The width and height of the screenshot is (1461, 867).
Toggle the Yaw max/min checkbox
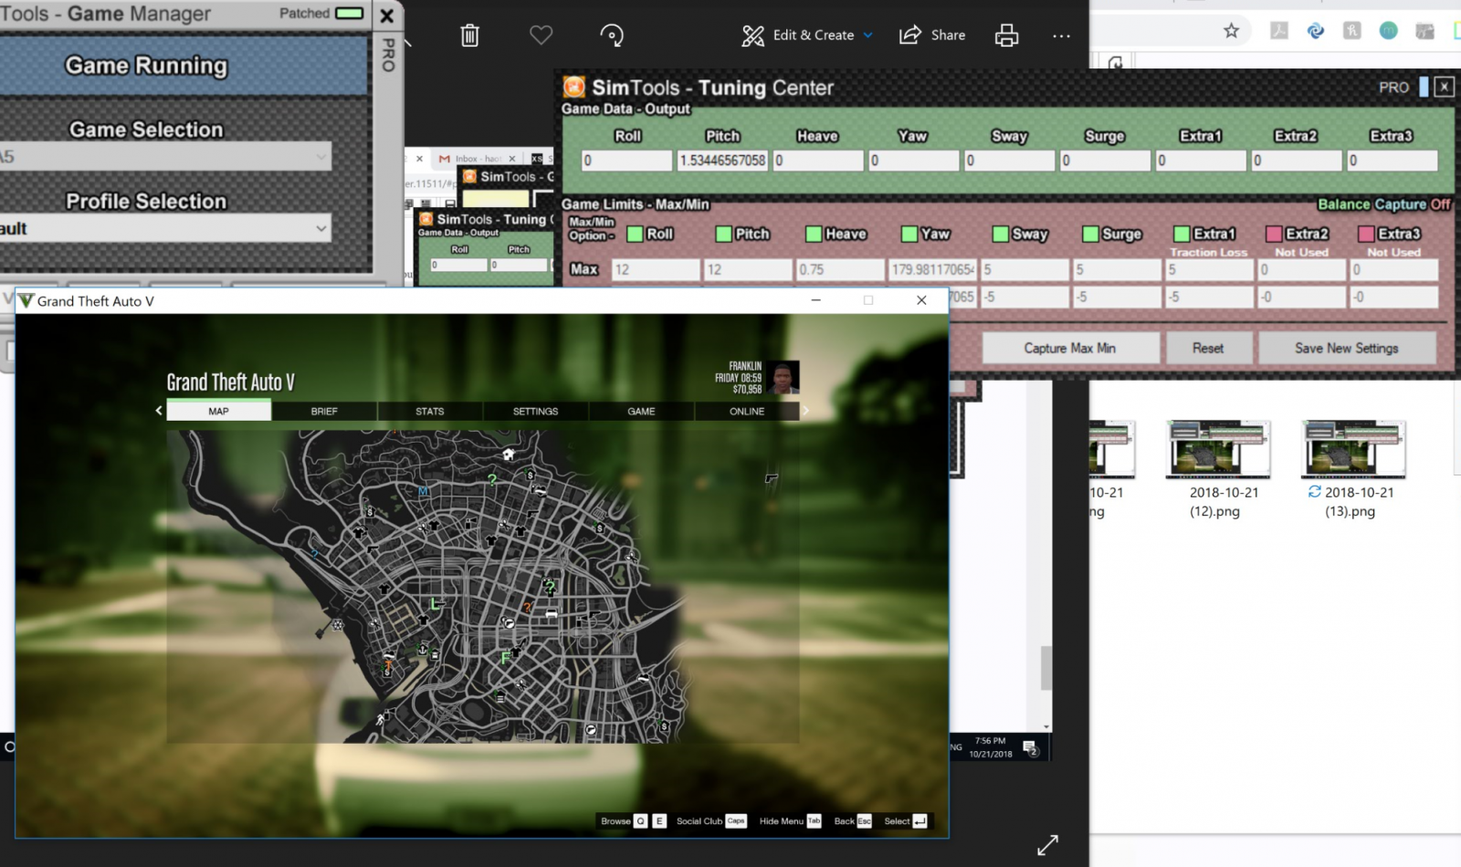tap(909, 234)
